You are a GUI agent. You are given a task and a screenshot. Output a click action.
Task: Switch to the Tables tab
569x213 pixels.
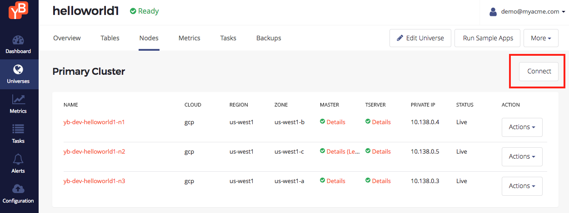click(x=110, y=38)
